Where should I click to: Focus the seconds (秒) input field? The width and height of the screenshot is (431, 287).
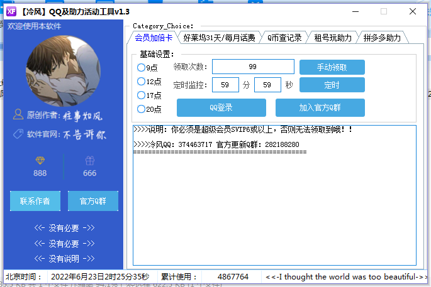[x=267, y=85]
